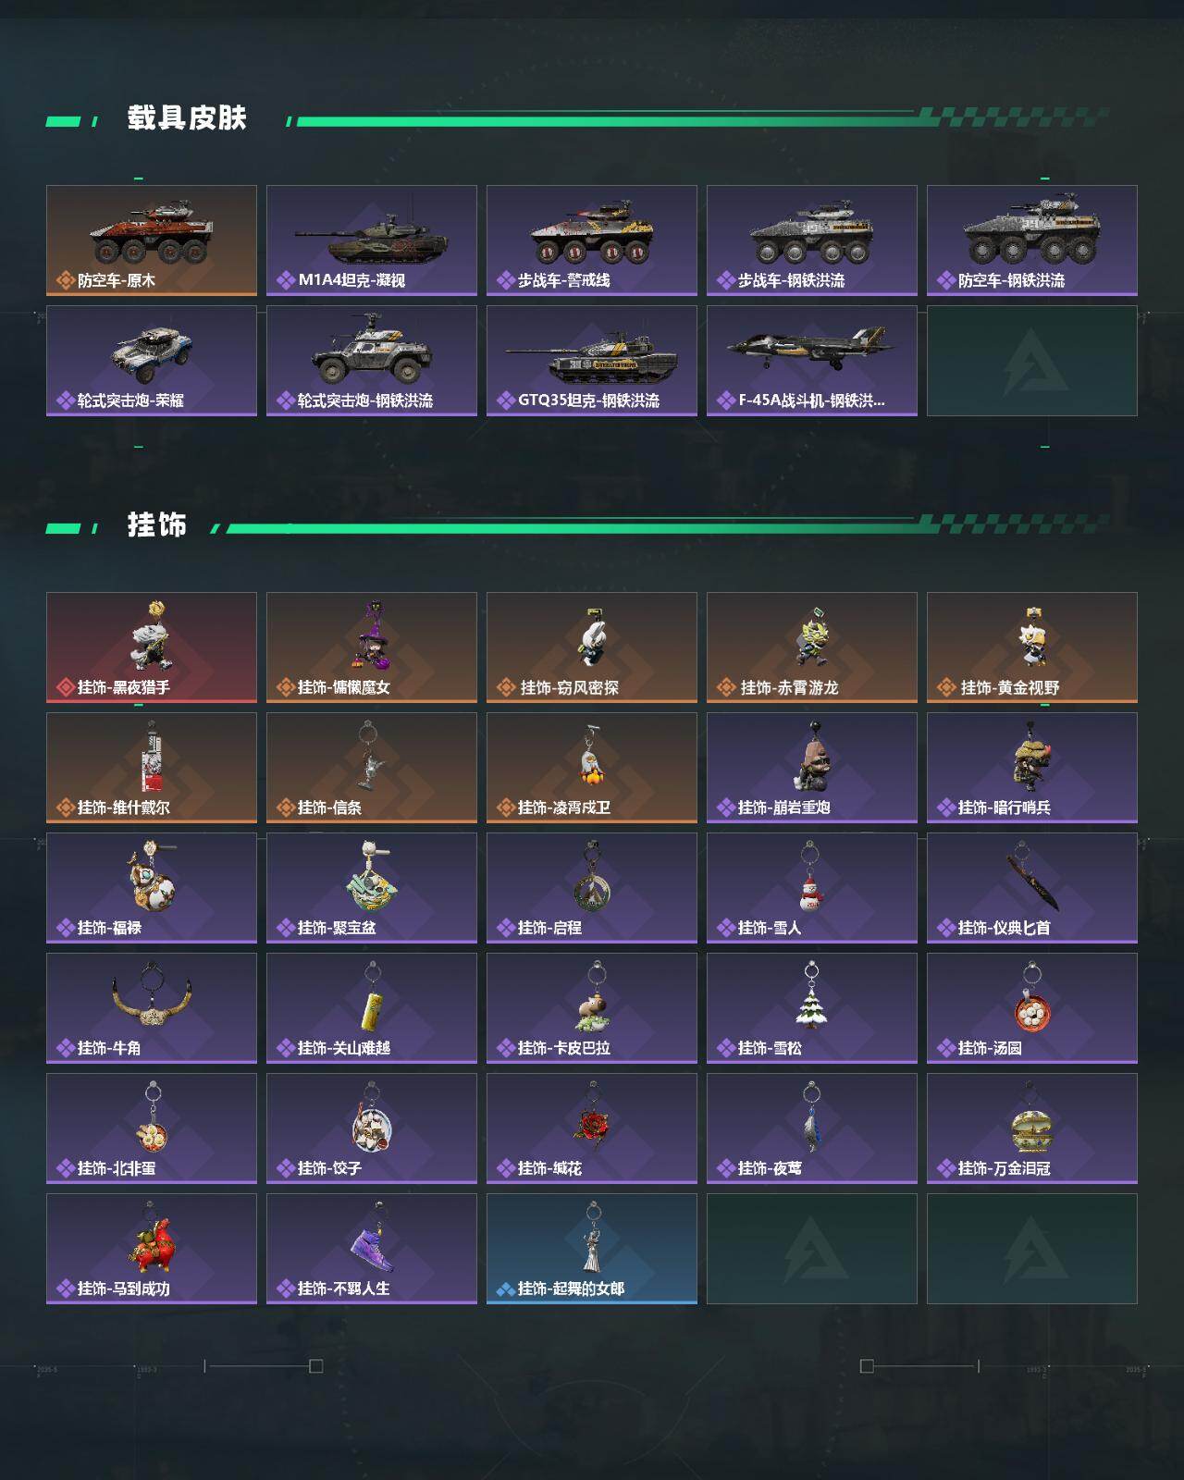Choose the 轮式突击炮-荣耀 vehicle skin

152,361
